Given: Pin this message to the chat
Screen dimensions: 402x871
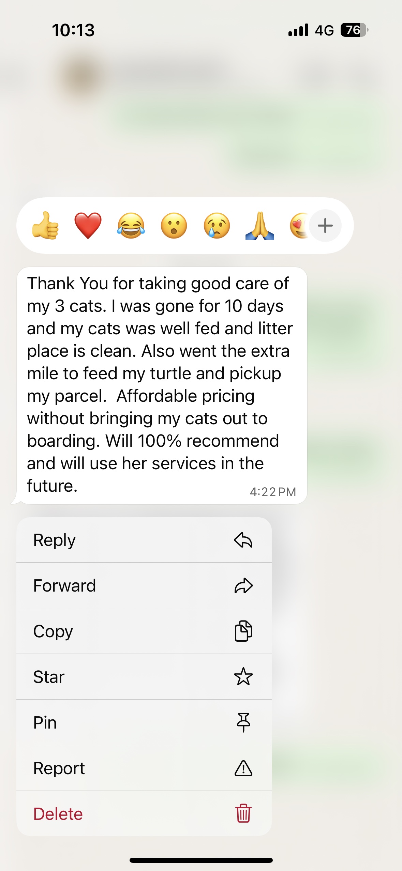Looking at the screenshot, I should (144, 722).
